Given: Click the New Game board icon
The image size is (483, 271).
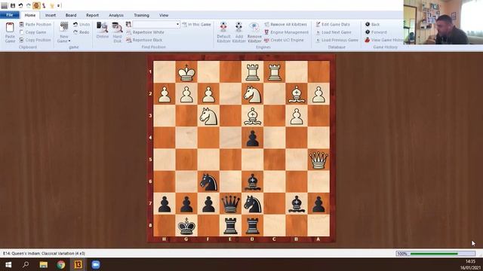Looking at the screenshot, I should click(x=64, y=27).
